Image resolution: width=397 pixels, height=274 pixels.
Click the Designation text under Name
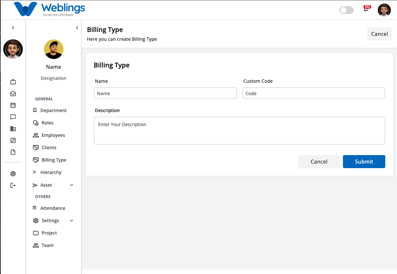(53, 78)
